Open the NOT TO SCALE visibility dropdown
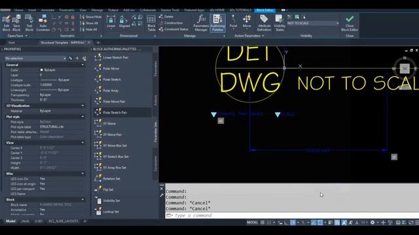 (313, 23)
